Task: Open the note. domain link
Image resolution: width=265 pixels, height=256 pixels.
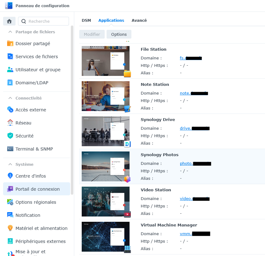Action: 194,93
